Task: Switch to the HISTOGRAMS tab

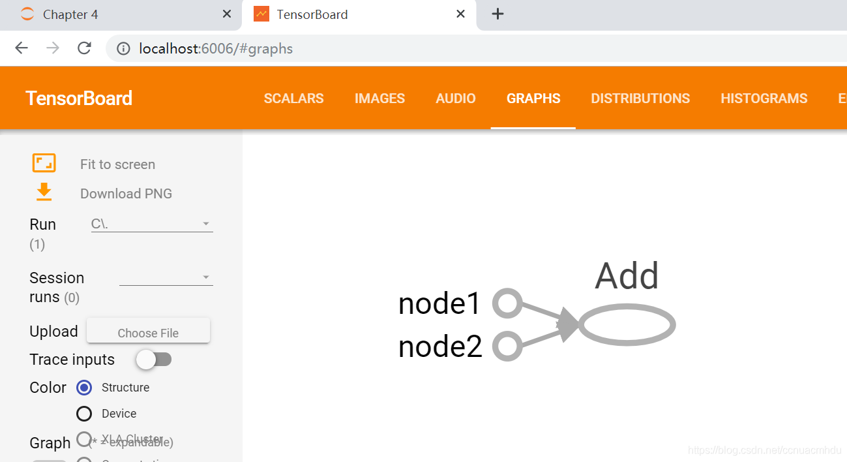Action: pos(764,99)
